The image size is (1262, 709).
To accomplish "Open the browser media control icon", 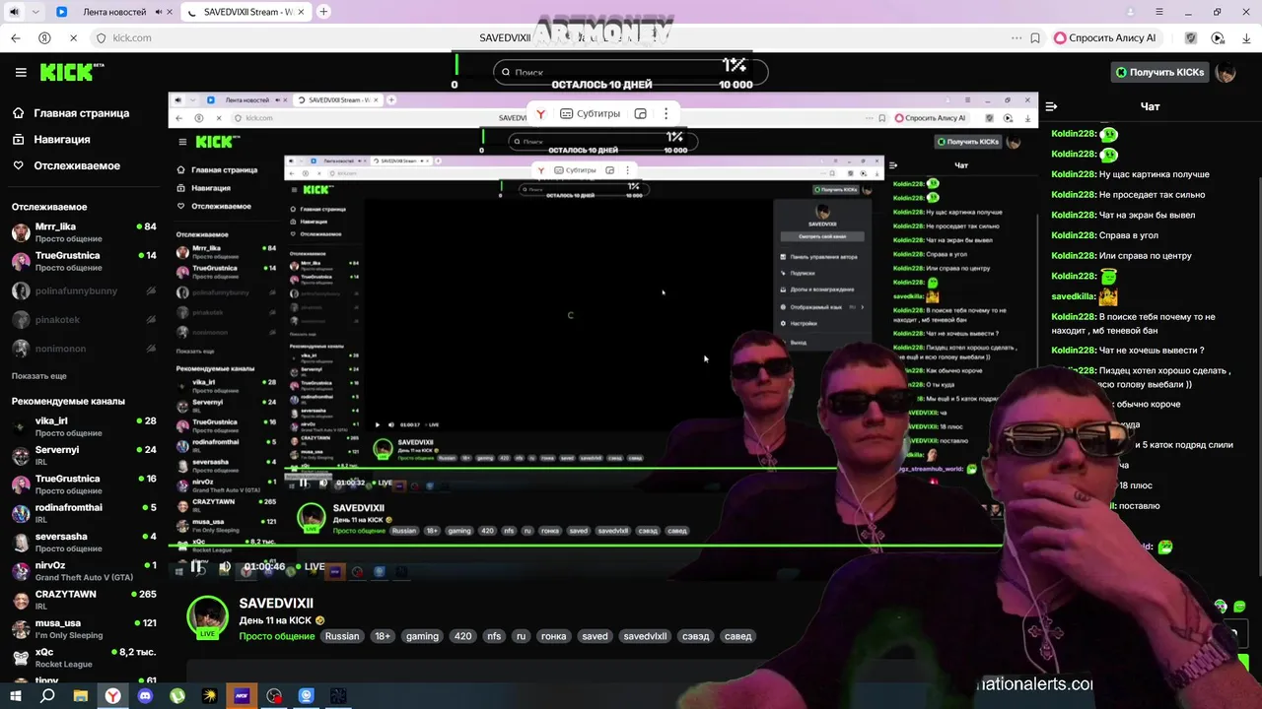I will click(x=1218, y=38).
